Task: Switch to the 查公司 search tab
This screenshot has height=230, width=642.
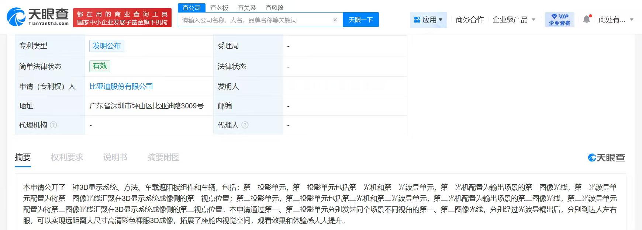Action: point(191,8)
